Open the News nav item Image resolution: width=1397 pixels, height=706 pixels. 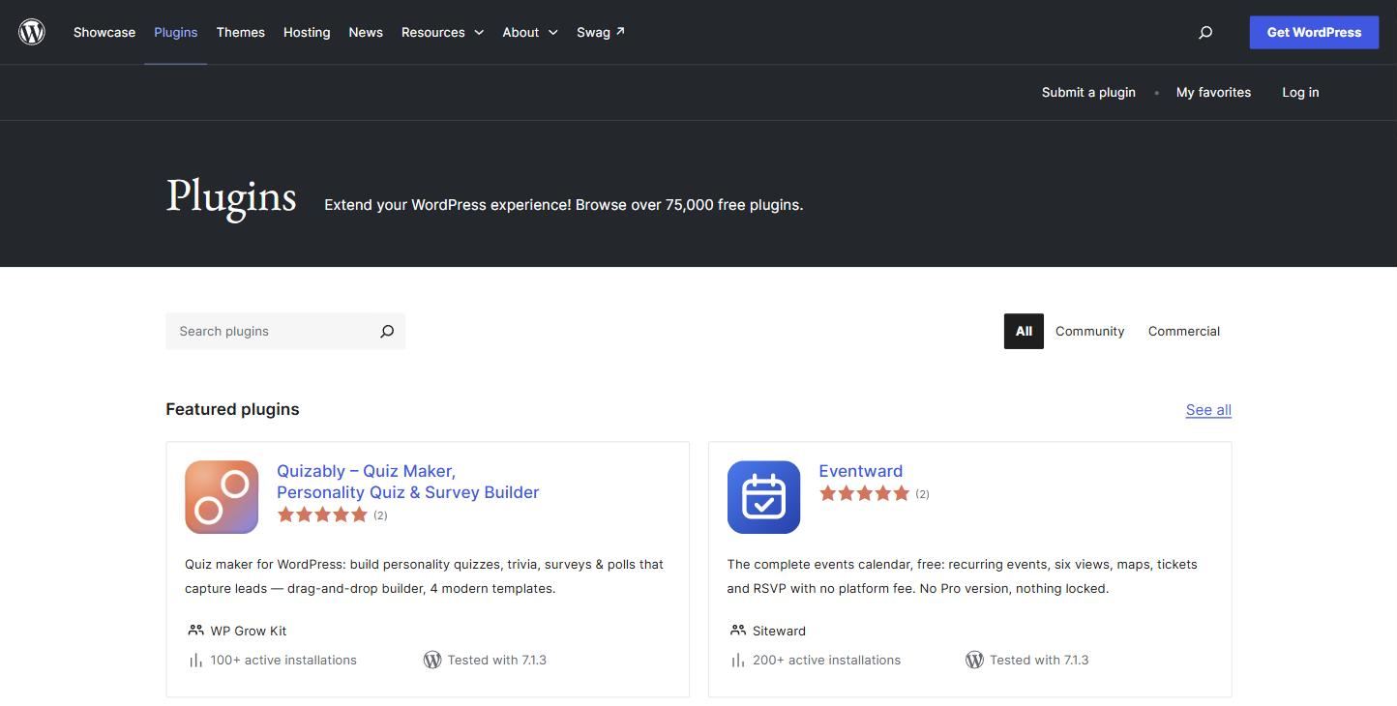366,32
